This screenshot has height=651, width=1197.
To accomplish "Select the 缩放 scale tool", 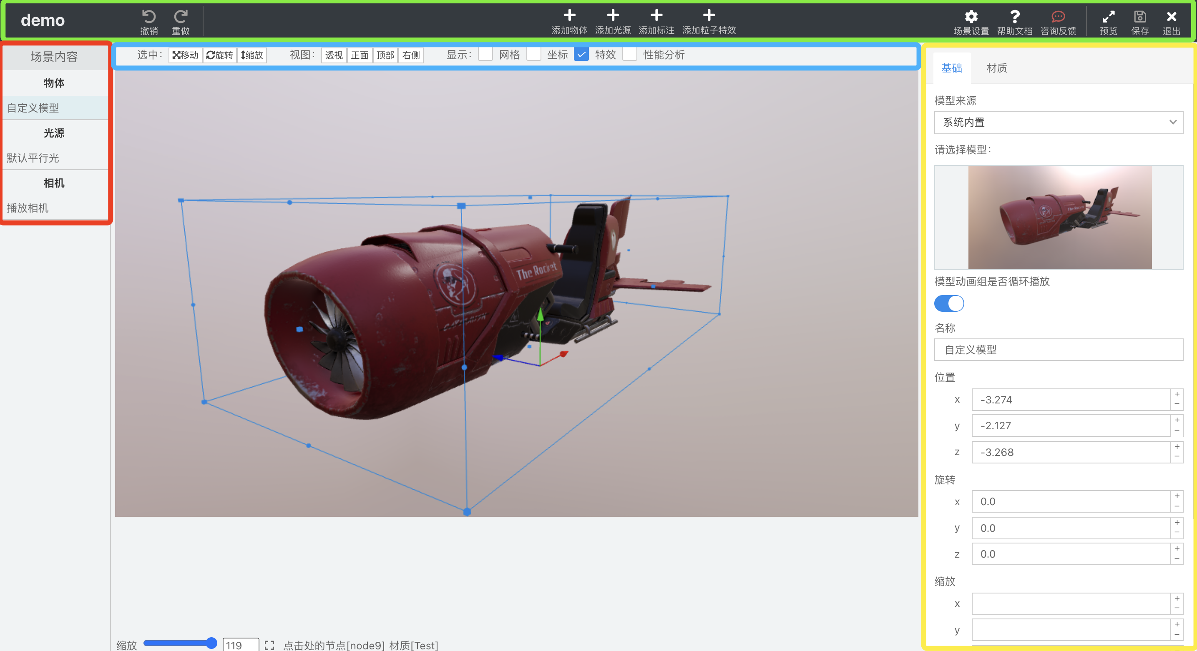I will coord(252,55).
